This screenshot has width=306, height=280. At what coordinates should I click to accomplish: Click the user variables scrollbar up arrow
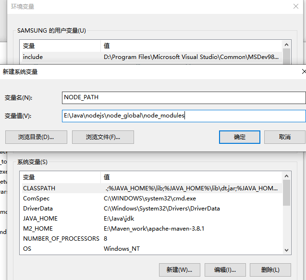[286, 45]
